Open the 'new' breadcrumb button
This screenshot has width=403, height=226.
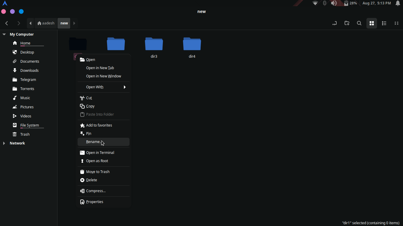click(64, 23)
